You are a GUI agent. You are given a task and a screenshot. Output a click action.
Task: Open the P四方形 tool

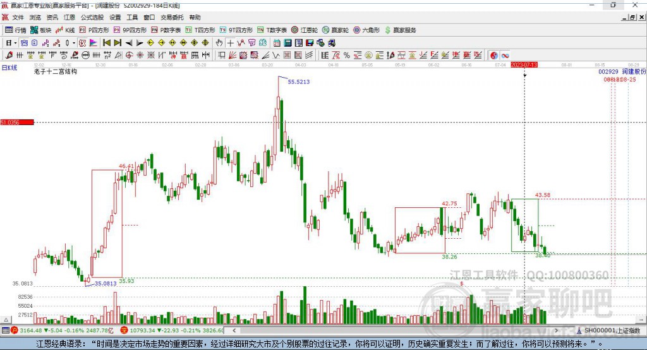[94, 30]
